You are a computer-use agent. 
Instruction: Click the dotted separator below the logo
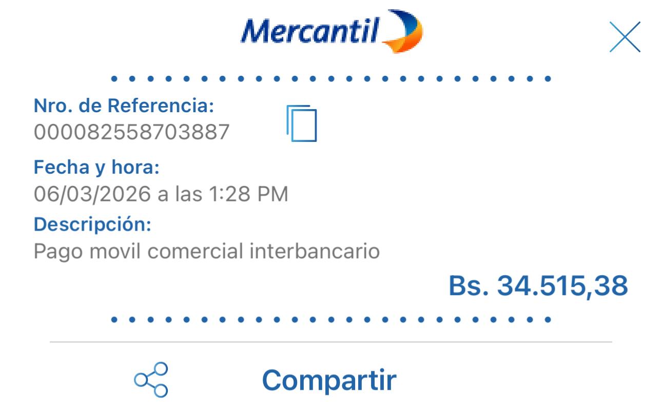[x=331, y=79]
